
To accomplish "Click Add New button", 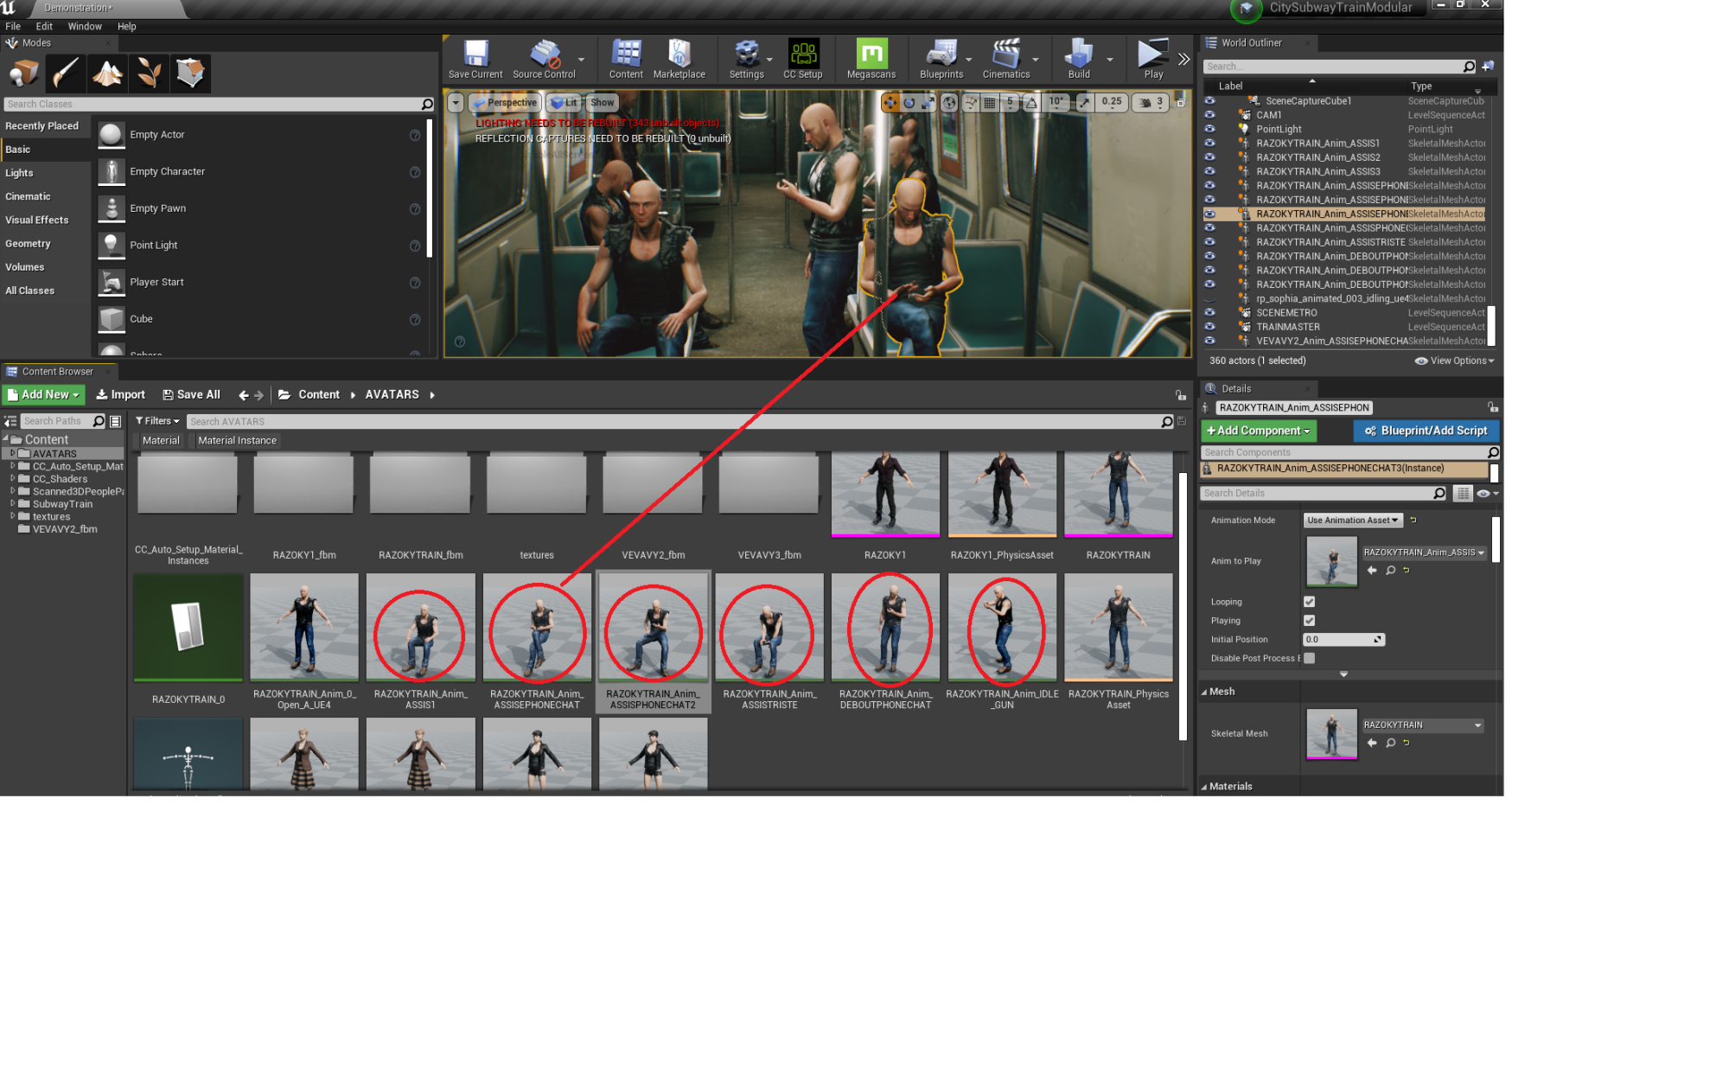I will point(44,395).
